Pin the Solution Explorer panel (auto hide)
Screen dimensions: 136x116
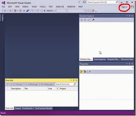pyautogui.click(x=129, y=16)
